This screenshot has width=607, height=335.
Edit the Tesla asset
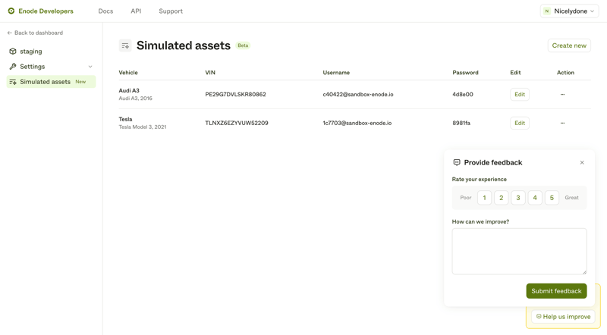[x=520, y=123]
